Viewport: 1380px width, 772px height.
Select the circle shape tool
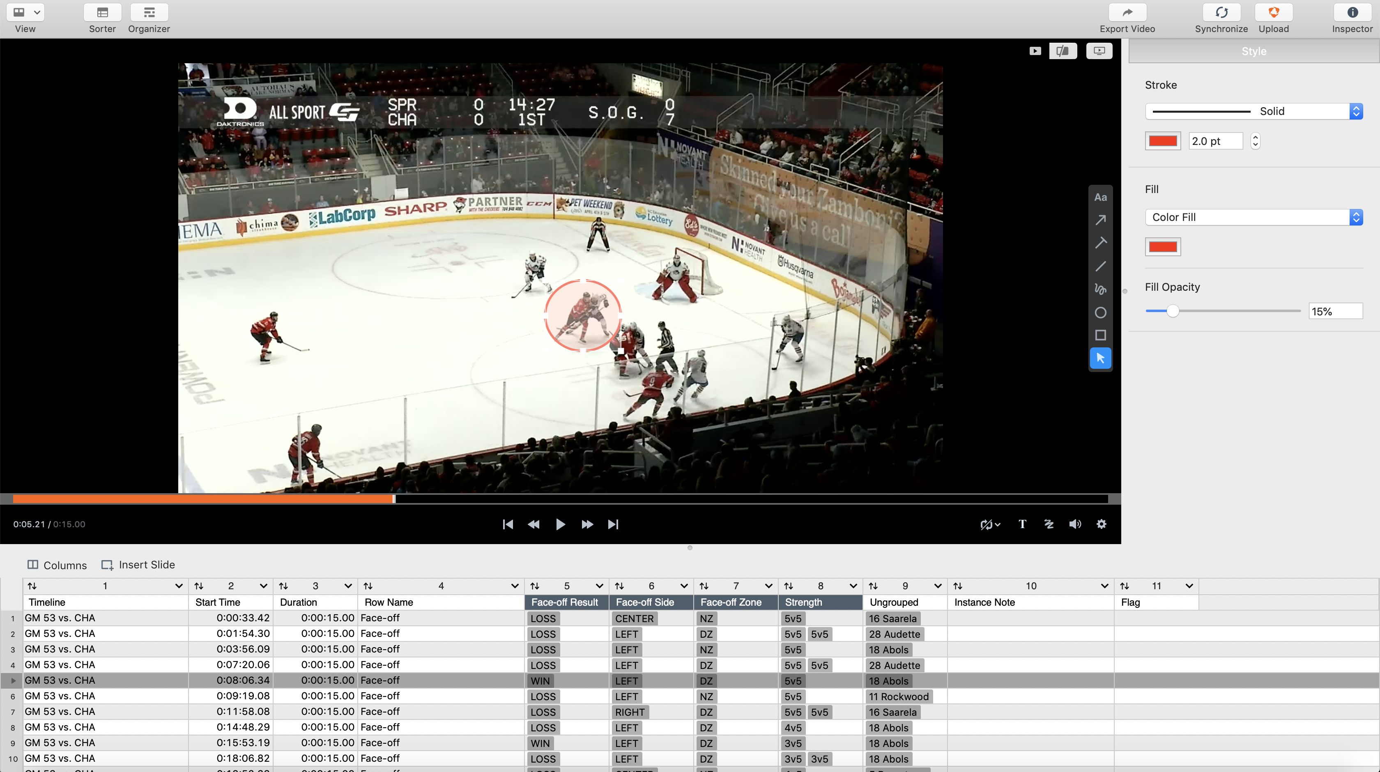[x=1100, y=312]
